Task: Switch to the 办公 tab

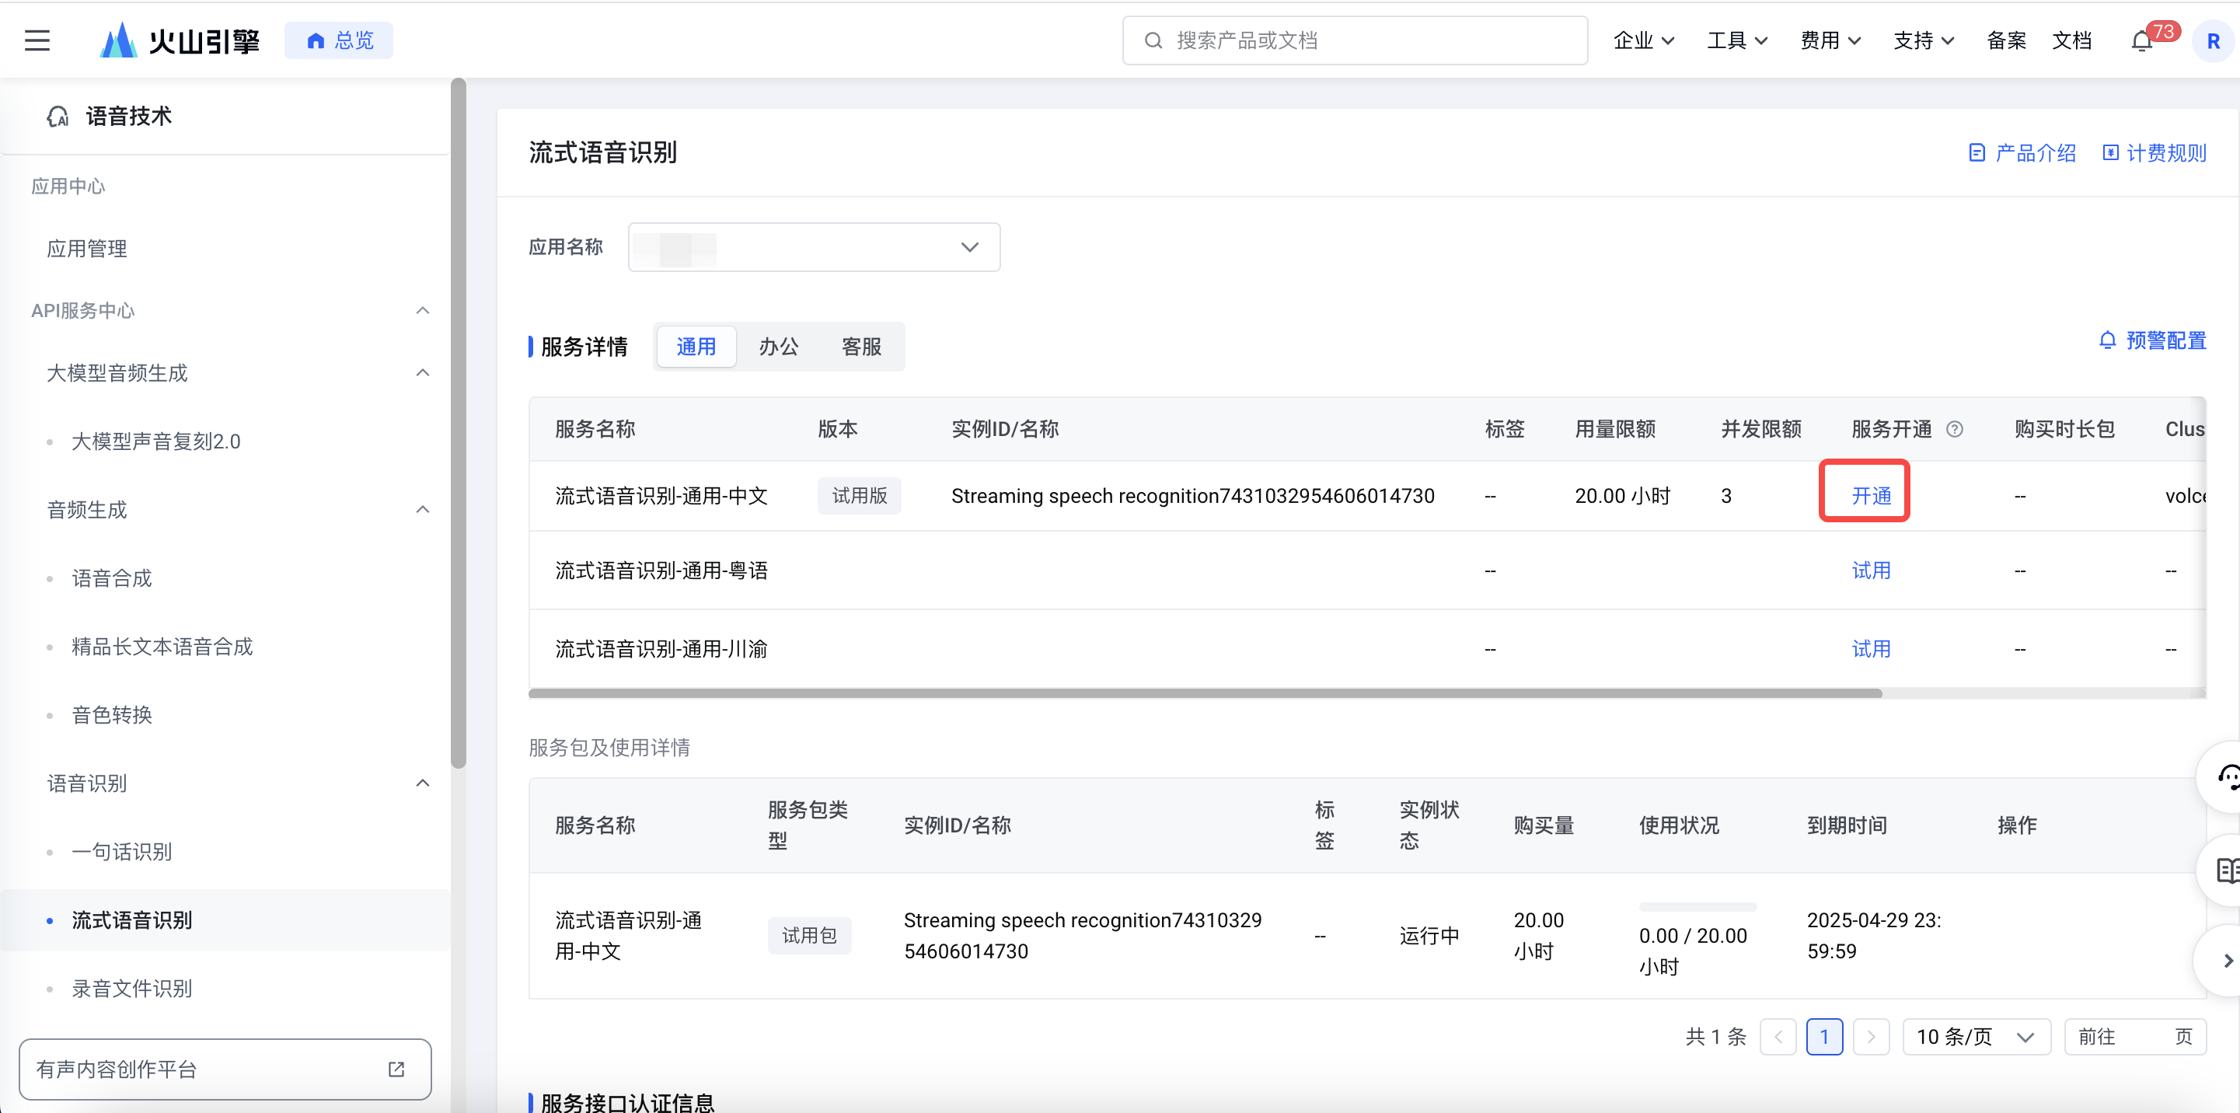Action: (778, 347)
